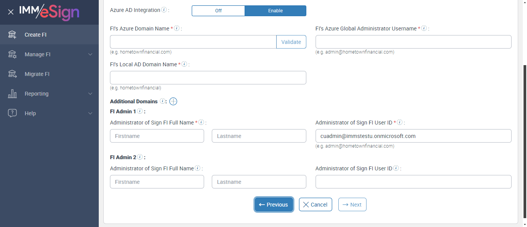Set Azure AD Integration to Enable
The height and width of the screenshot is (227, 527).
tap(275, 11)
